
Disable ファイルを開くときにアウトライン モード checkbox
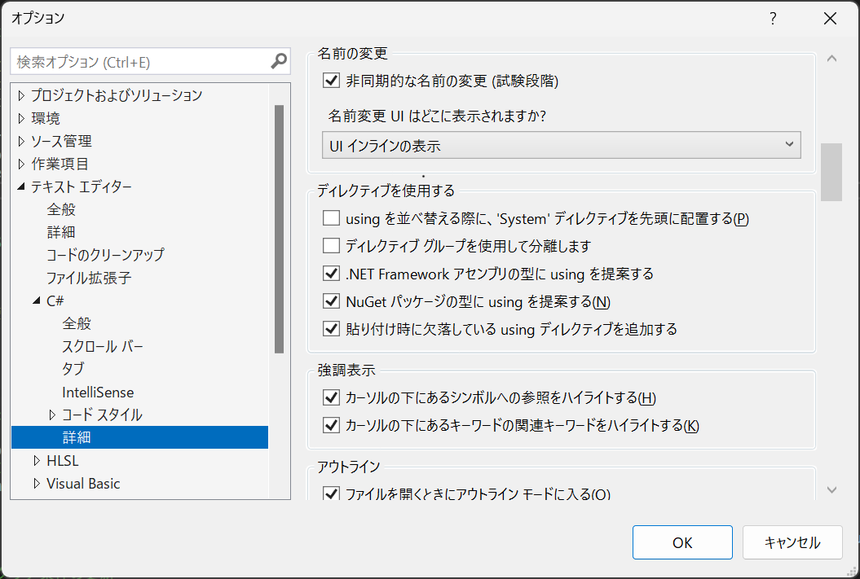click(x=331, y=493)
